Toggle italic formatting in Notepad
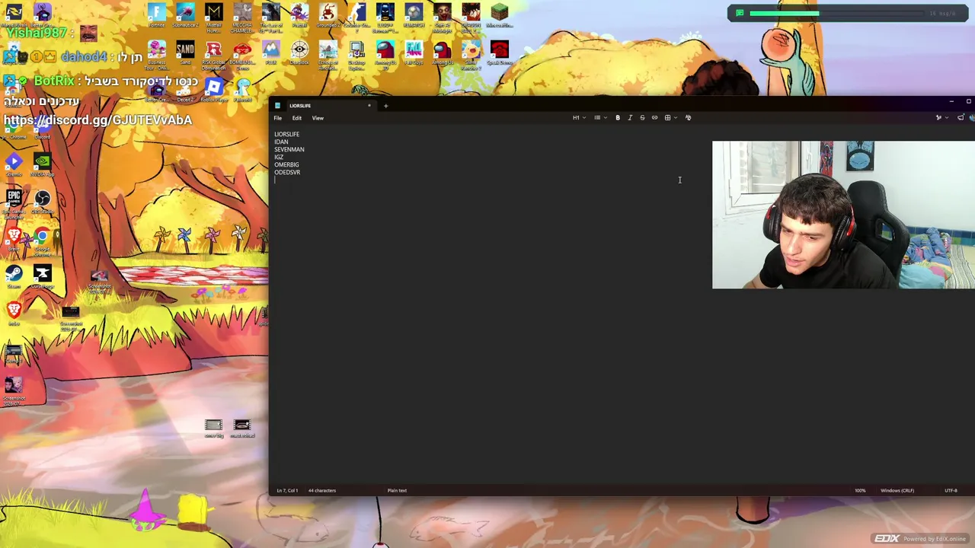The width and height of the screenshot is (975, 548). [630, 118]
